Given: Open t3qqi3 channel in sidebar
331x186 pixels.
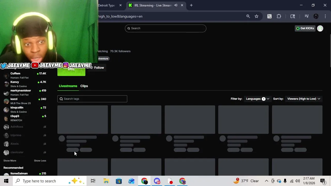Looking at the screenshot, I should (x=25, y=118).
